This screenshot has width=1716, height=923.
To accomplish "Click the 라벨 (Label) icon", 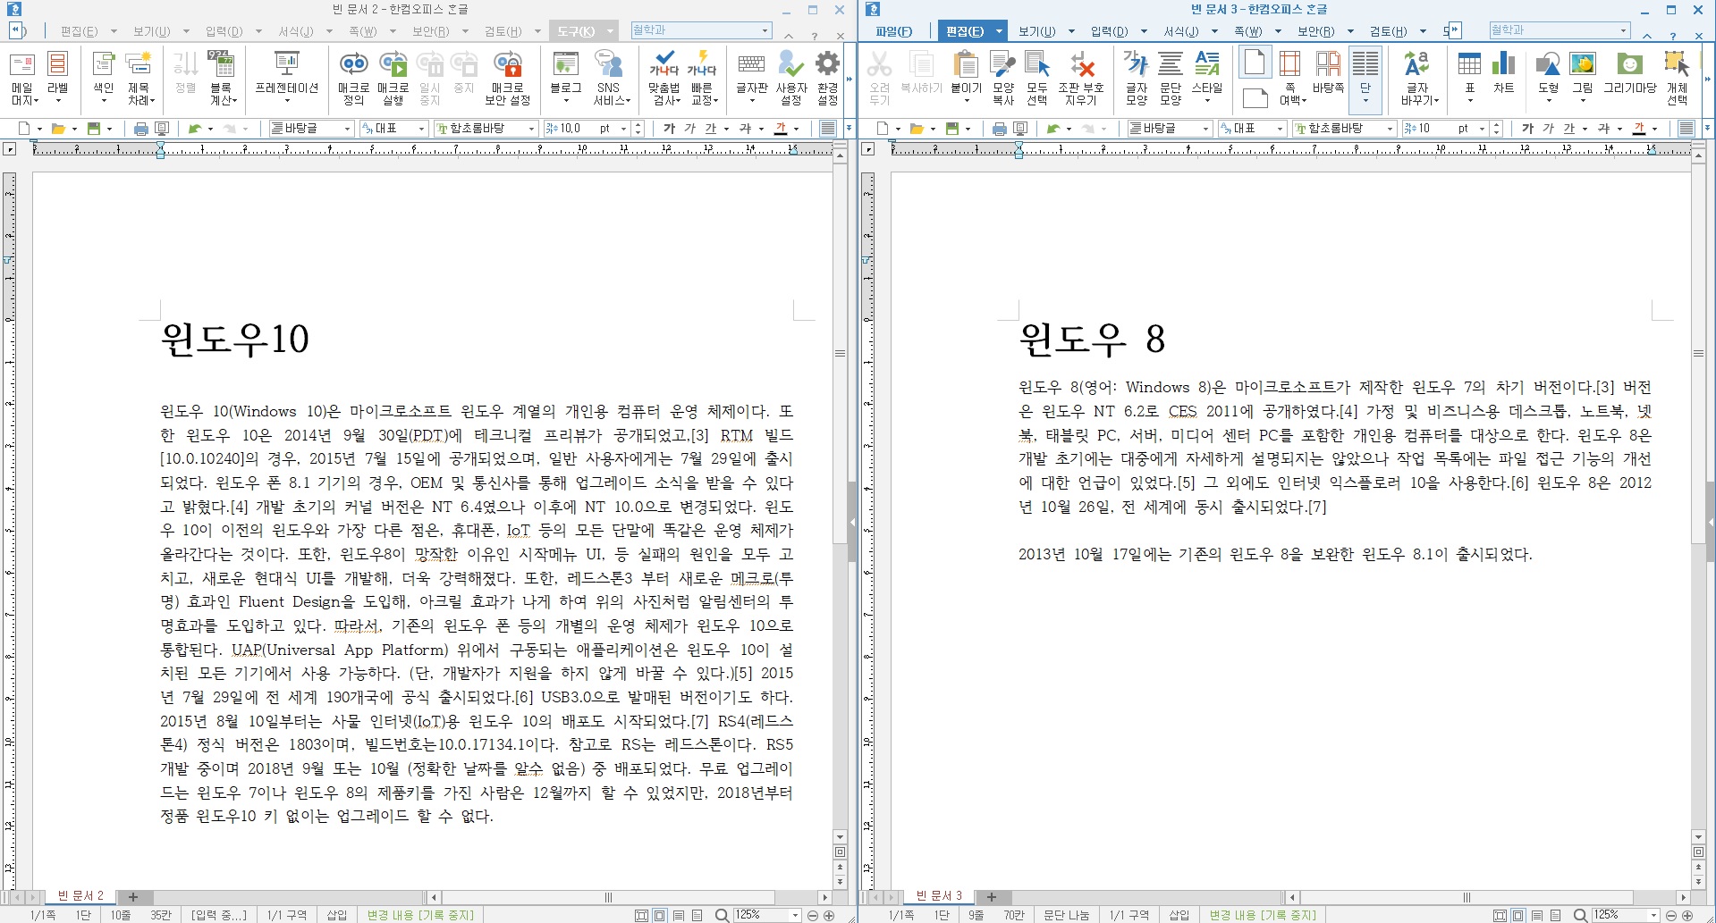I will pyautogui.click(x=57, y=78).
